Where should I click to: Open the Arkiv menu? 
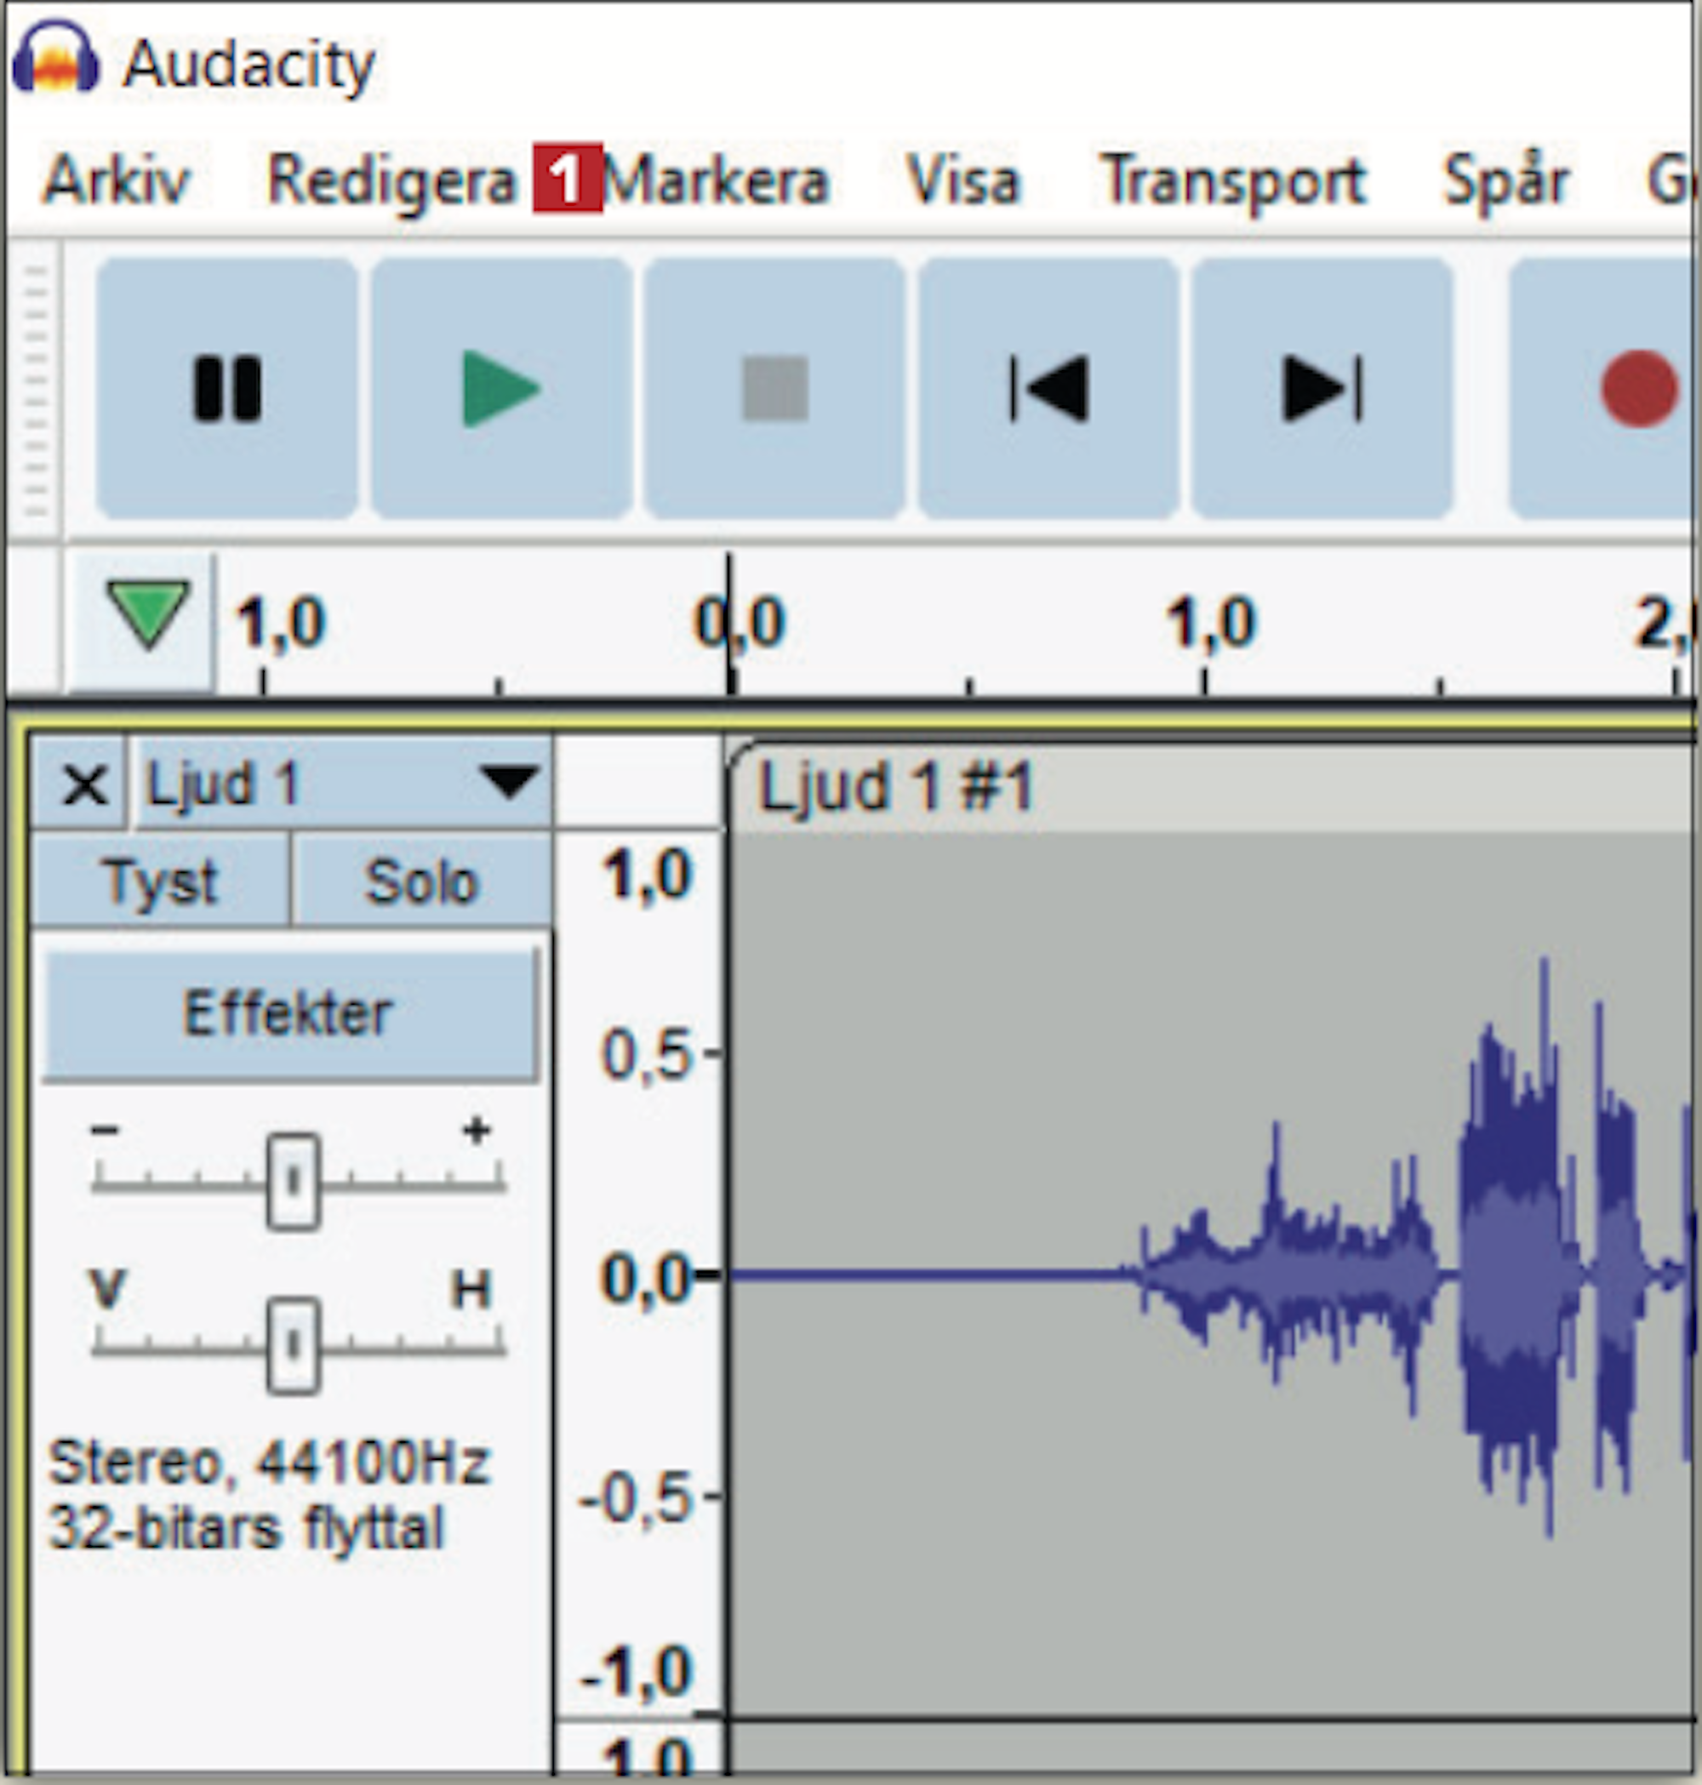pos(117,180)
